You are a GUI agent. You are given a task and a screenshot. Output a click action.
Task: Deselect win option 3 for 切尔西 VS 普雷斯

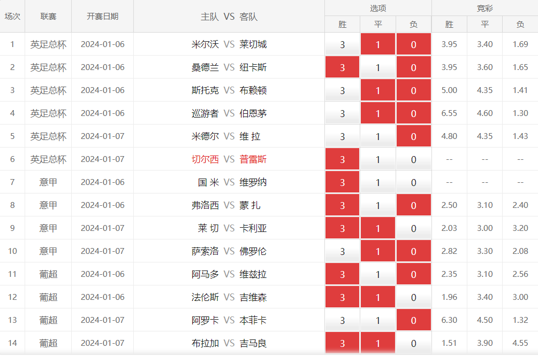342,159
